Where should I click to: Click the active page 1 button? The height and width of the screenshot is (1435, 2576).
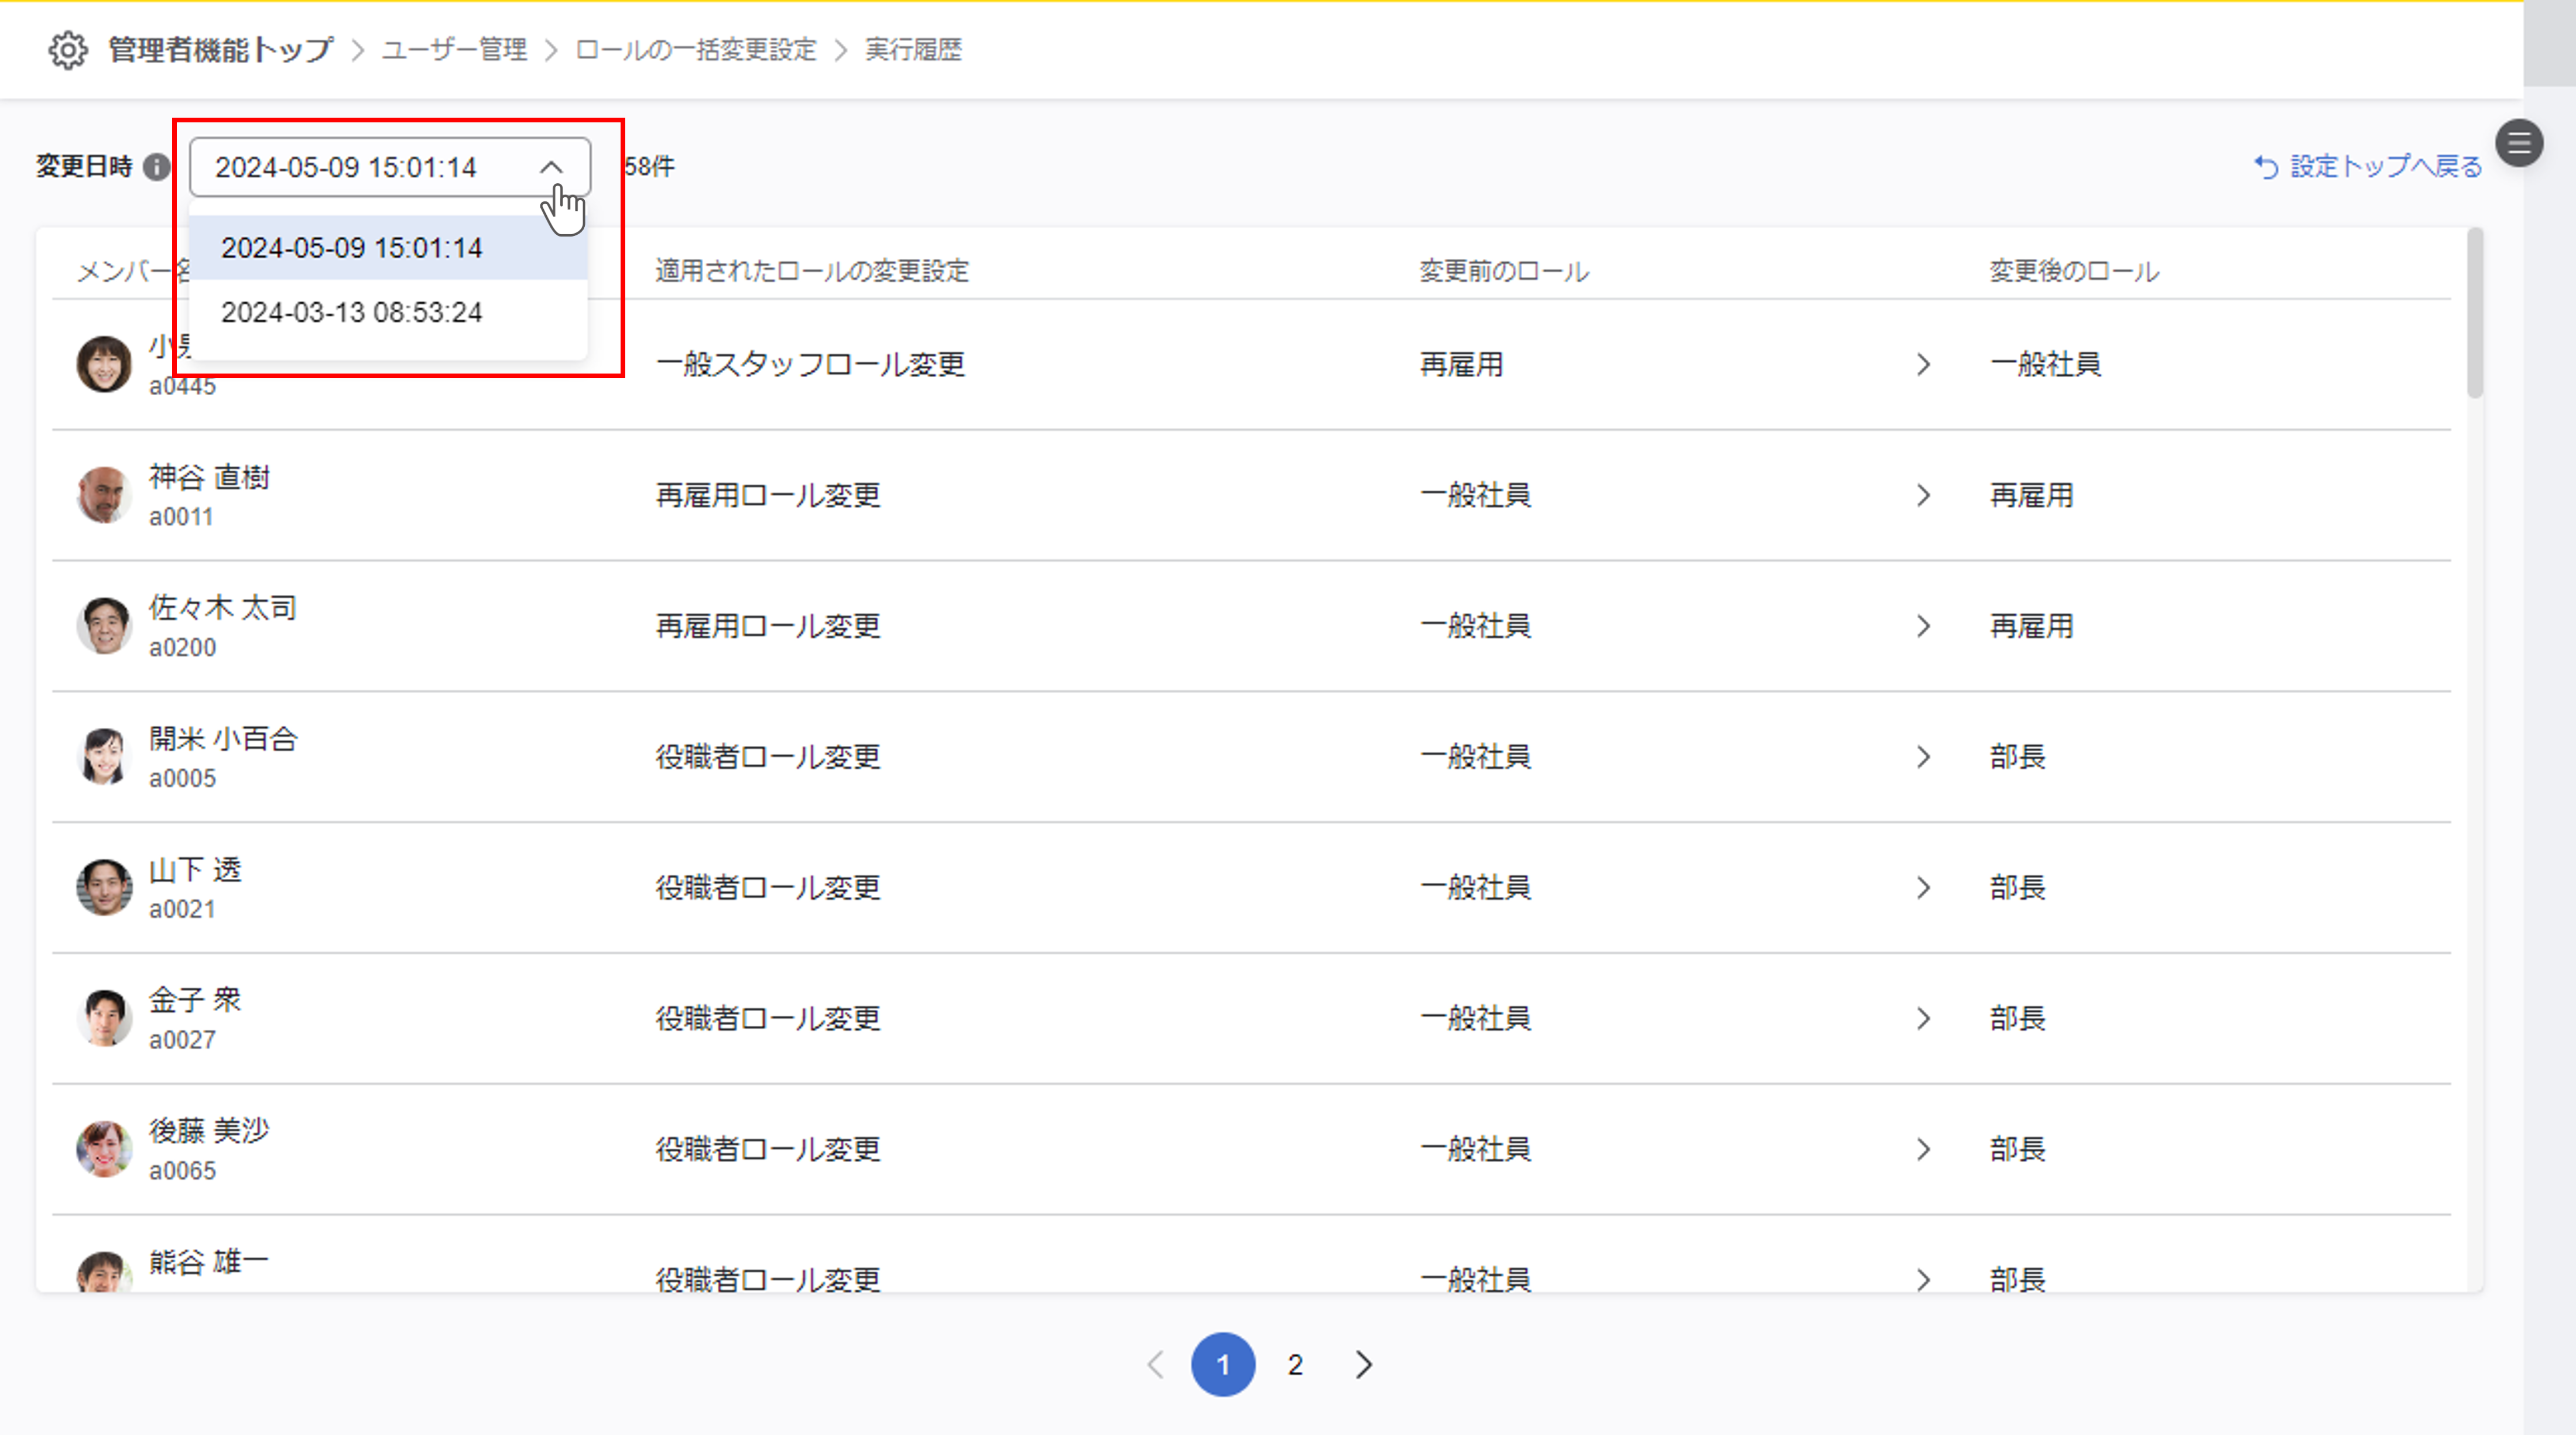1222,1365
